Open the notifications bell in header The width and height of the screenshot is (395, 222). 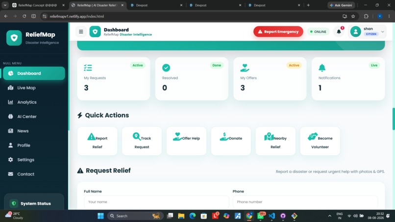tap(339, 31)
